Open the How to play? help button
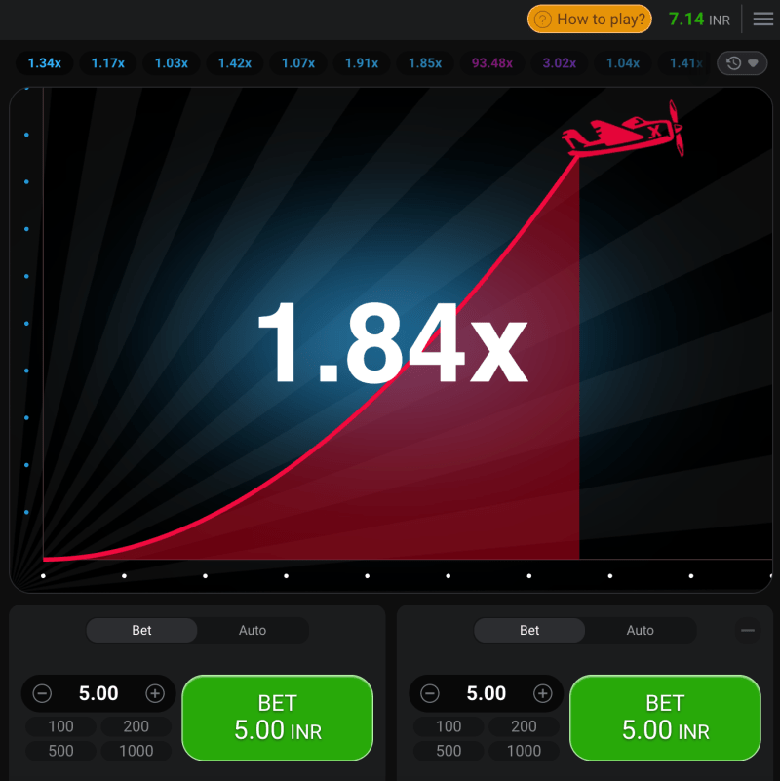Viewport: 780px width, 781px height. click(x=591, y=20)
